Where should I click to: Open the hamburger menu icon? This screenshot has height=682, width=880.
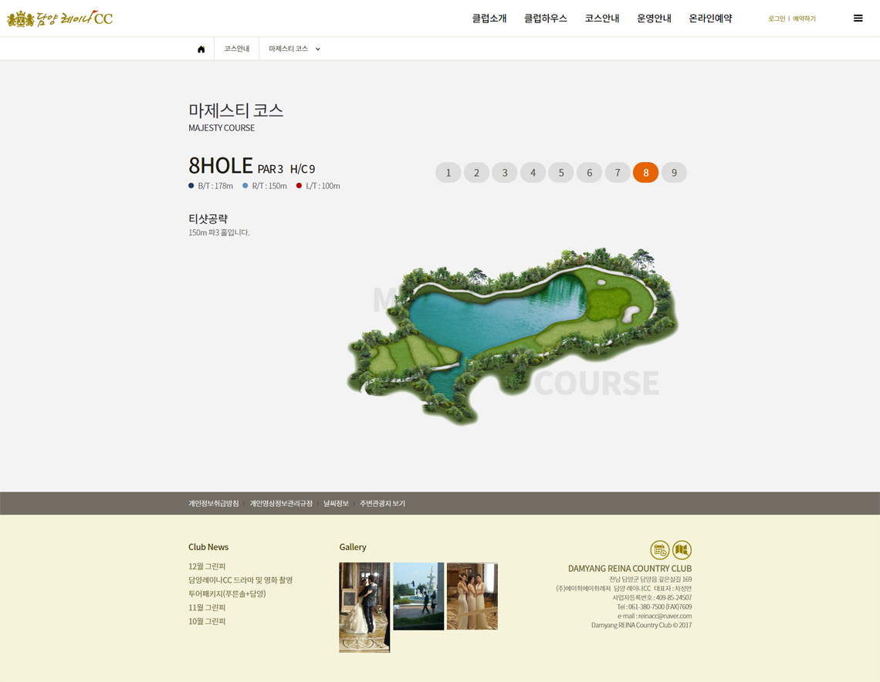[858, 19]
